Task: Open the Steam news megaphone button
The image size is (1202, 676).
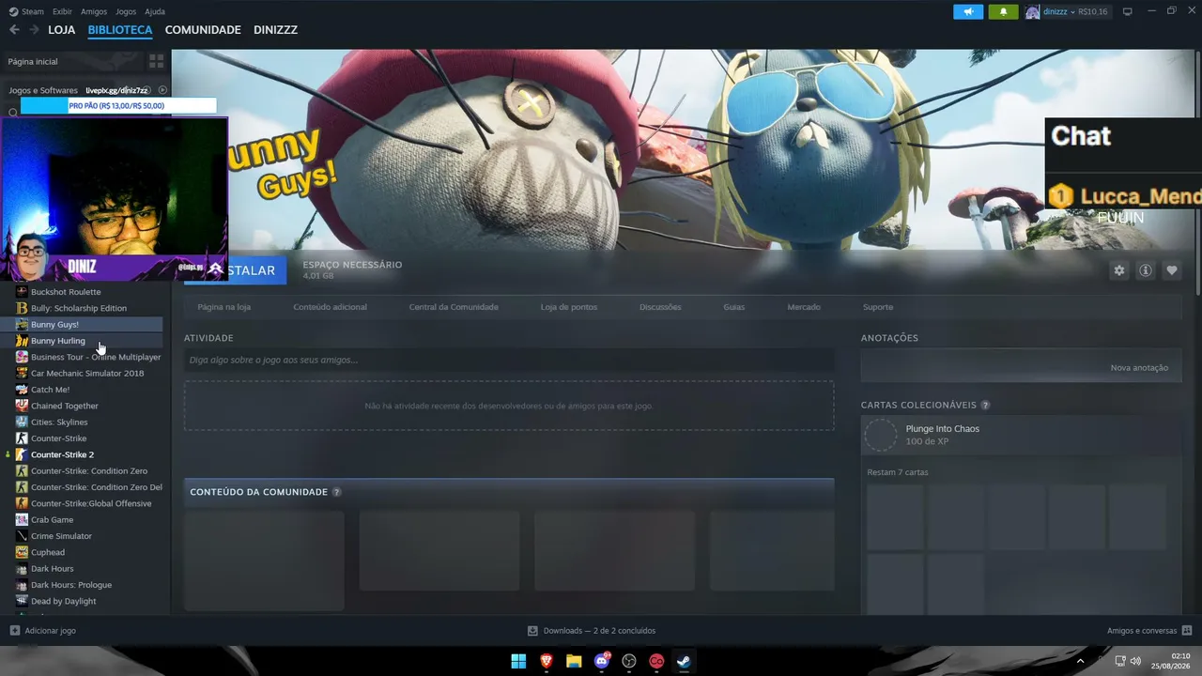Action: click(968, 11)
